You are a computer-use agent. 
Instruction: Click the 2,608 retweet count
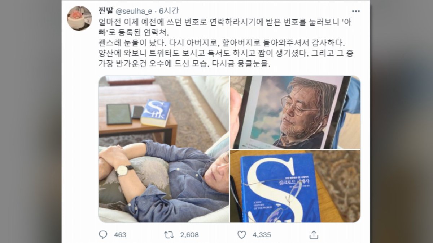(x=189, y=235)
